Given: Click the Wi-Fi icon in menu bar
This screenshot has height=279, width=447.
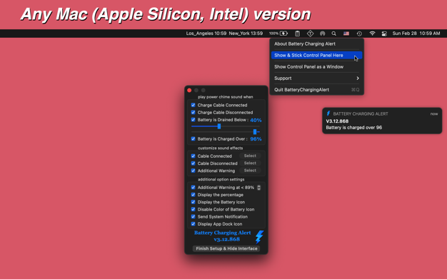Looking at the screenshot, I should click(372, 34).
